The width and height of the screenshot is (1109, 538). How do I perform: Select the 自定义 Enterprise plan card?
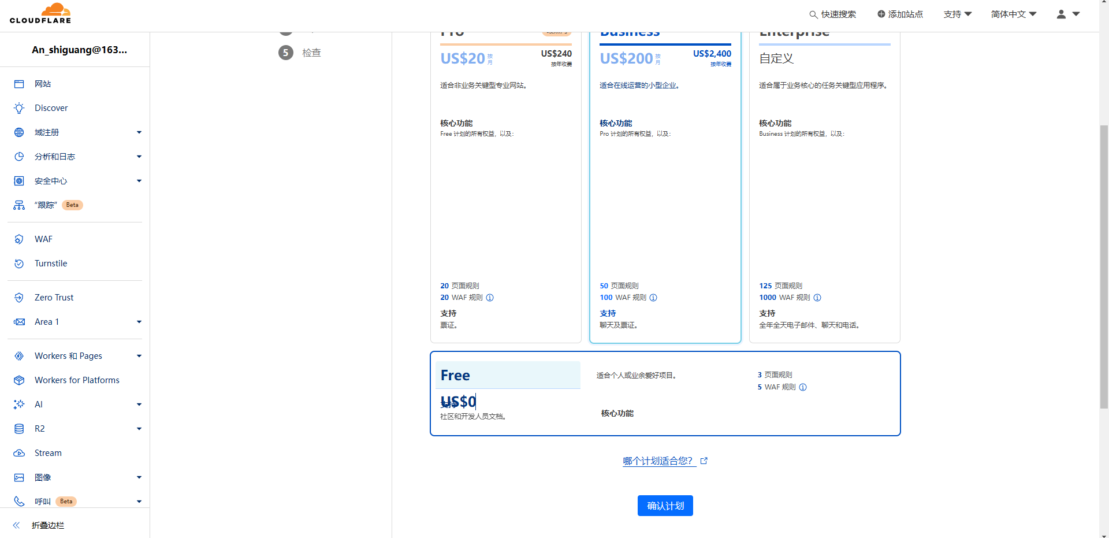[825, 187]
